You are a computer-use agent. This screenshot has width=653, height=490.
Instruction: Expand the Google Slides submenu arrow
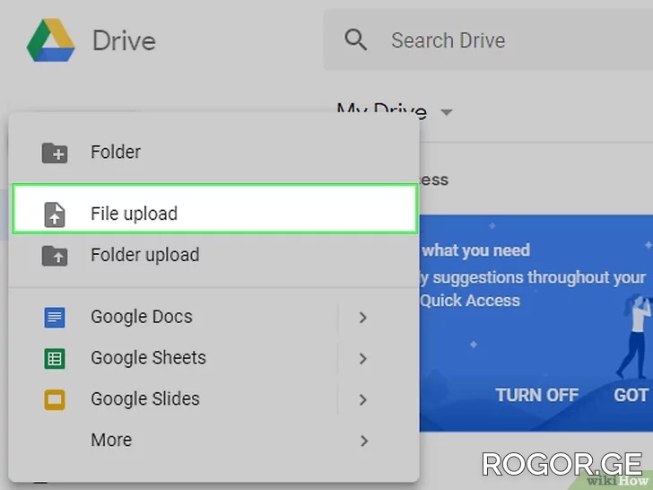[x=363, y=399]
